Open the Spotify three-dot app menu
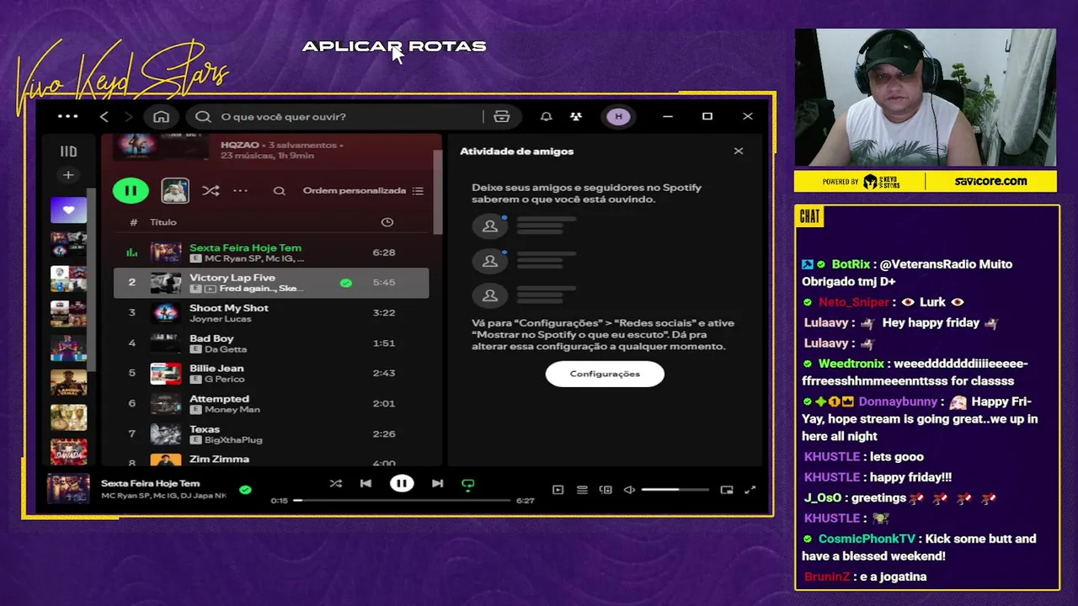Viewport: 1078px width, 606px height. (x=67, y=116)
